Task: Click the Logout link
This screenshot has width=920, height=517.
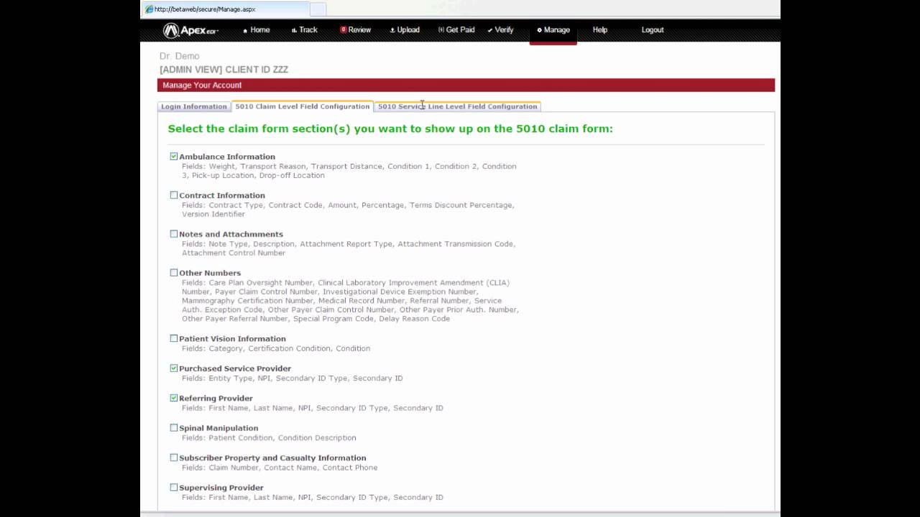Action: (x=653, y=30)
